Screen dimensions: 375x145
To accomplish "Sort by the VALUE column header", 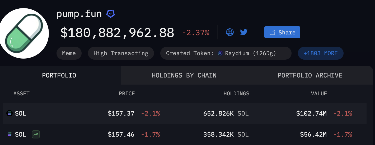I will 319,94.
